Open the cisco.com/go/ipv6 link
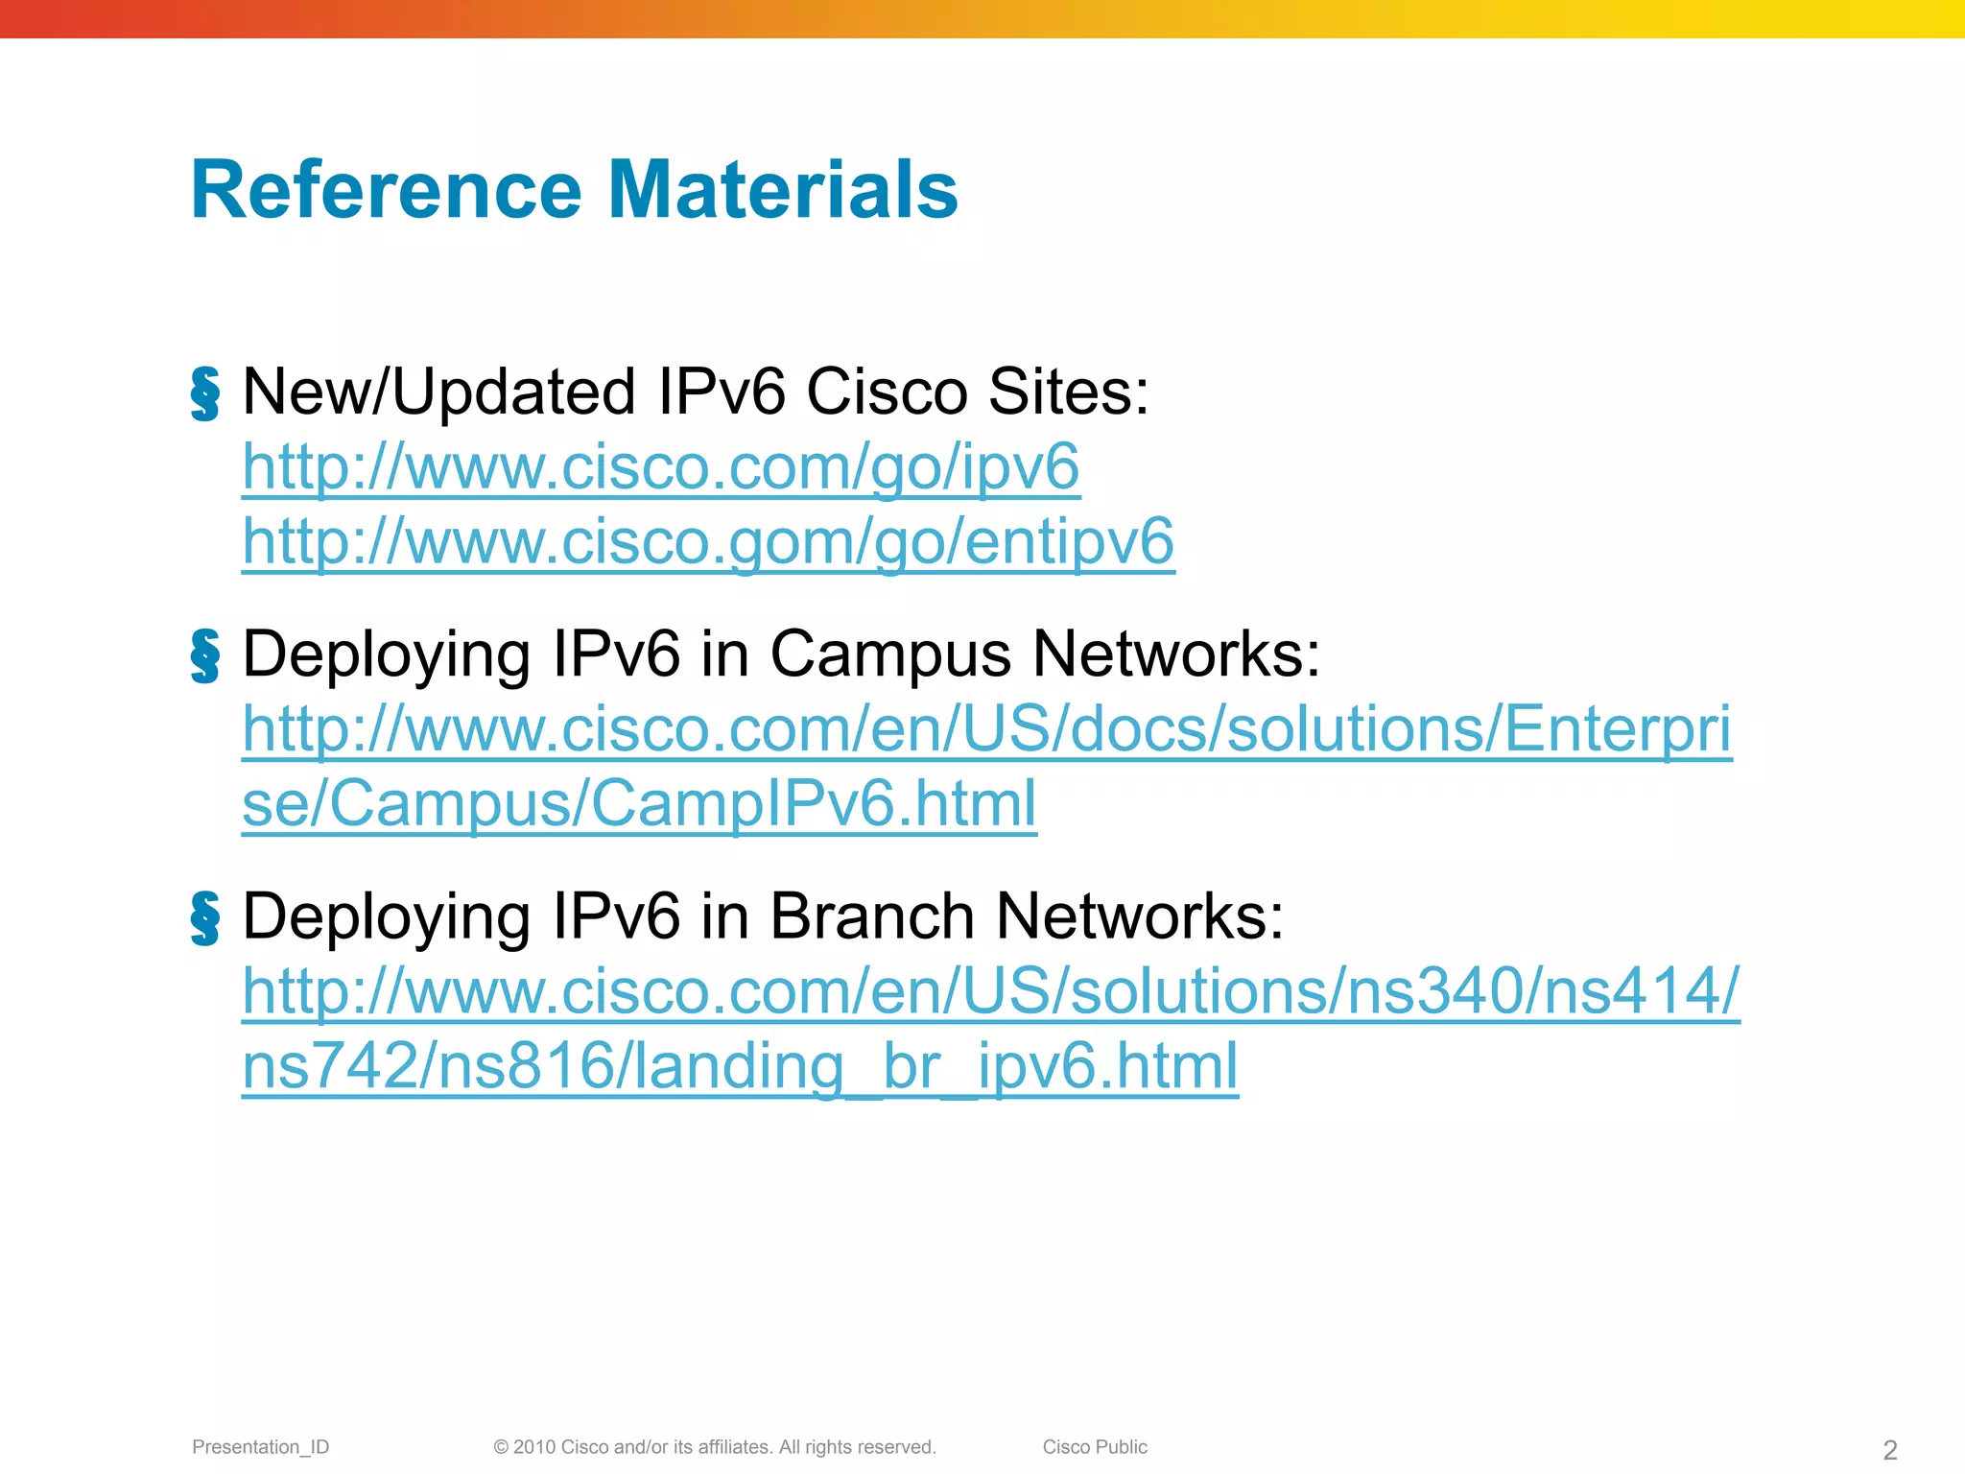The width and height of the screenshot is (1965, 1474). [x=661, y=467]
